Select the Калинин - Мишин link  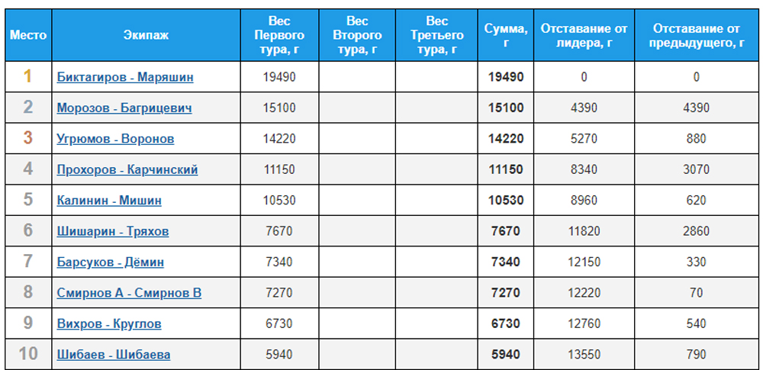(109, 200)
